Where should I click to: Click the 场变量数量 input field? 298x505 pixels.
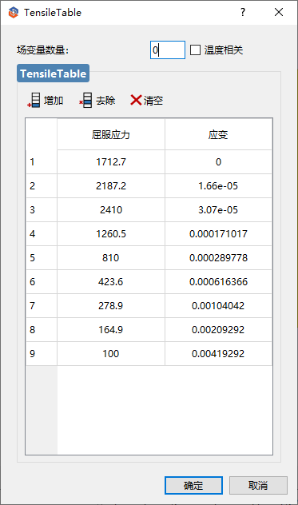pos(168,50)
